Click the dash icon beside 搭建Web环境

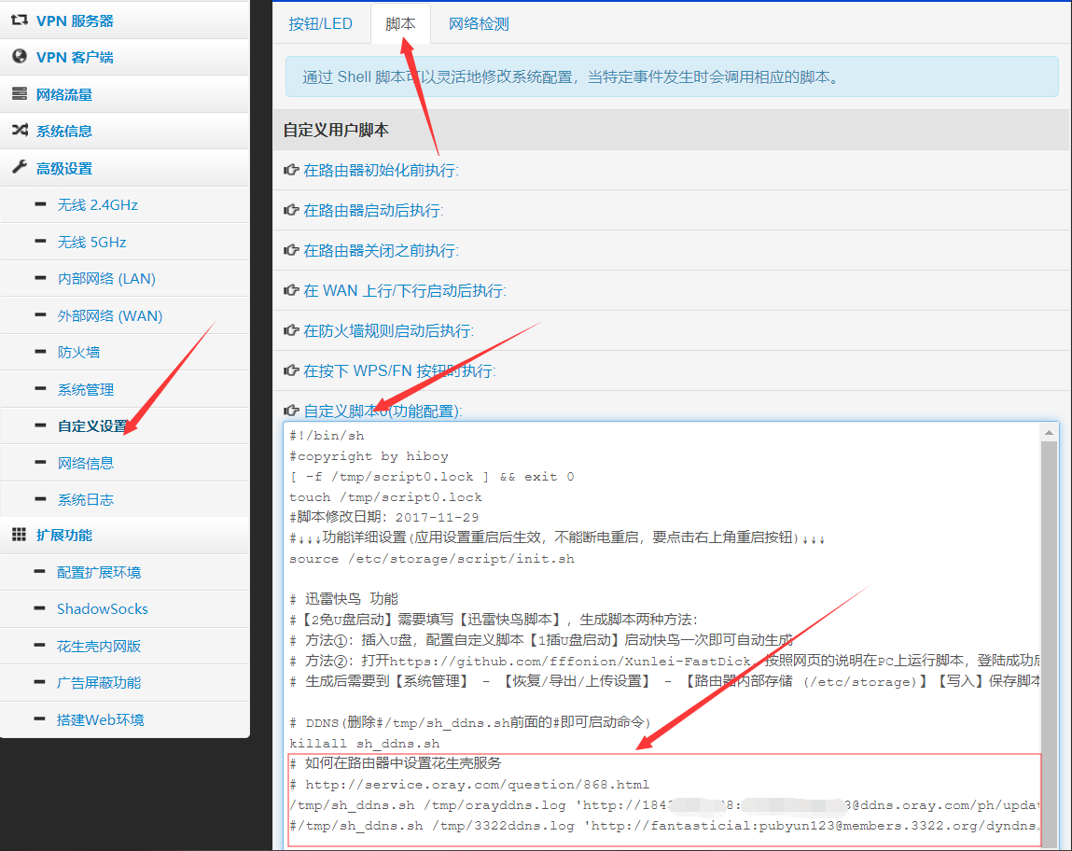click(x=40, y=719)
